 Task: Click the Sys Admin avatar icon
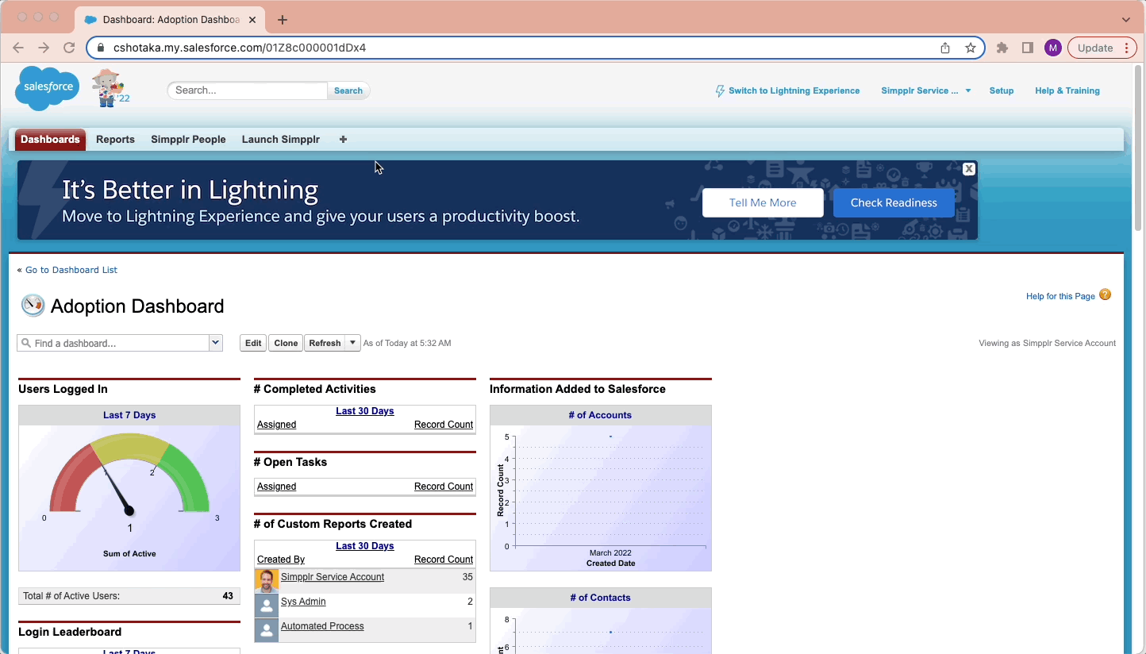267,606
